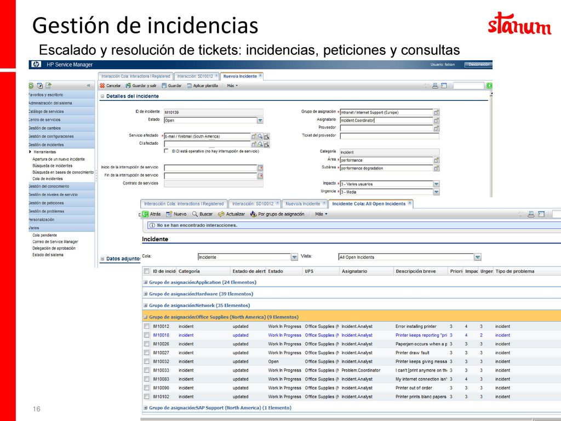Expand the Hardware assignment group
Viewport: 561px width, 421px height.
(146, 294)
